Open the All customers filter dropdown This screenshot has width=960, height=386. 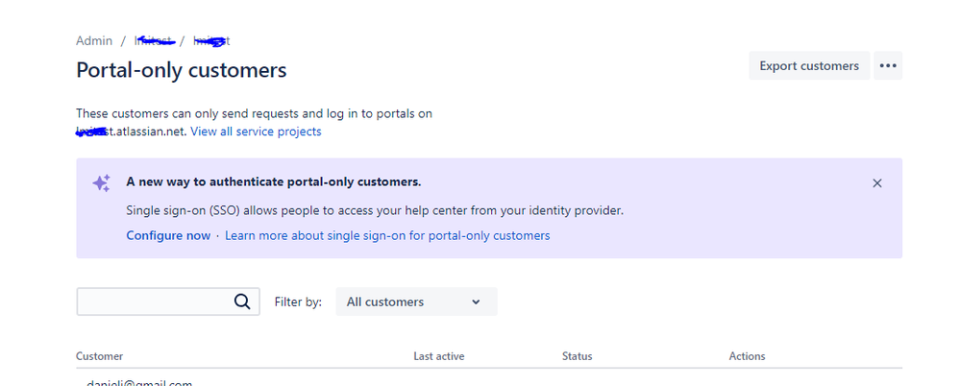point(415,302)
